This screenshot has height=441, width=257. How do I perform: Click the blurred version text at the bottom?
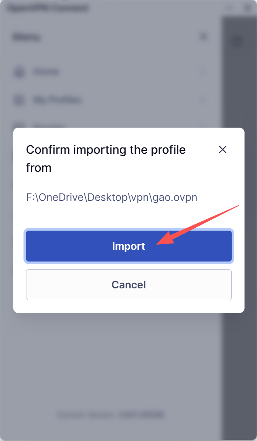[x=111, y=415]
